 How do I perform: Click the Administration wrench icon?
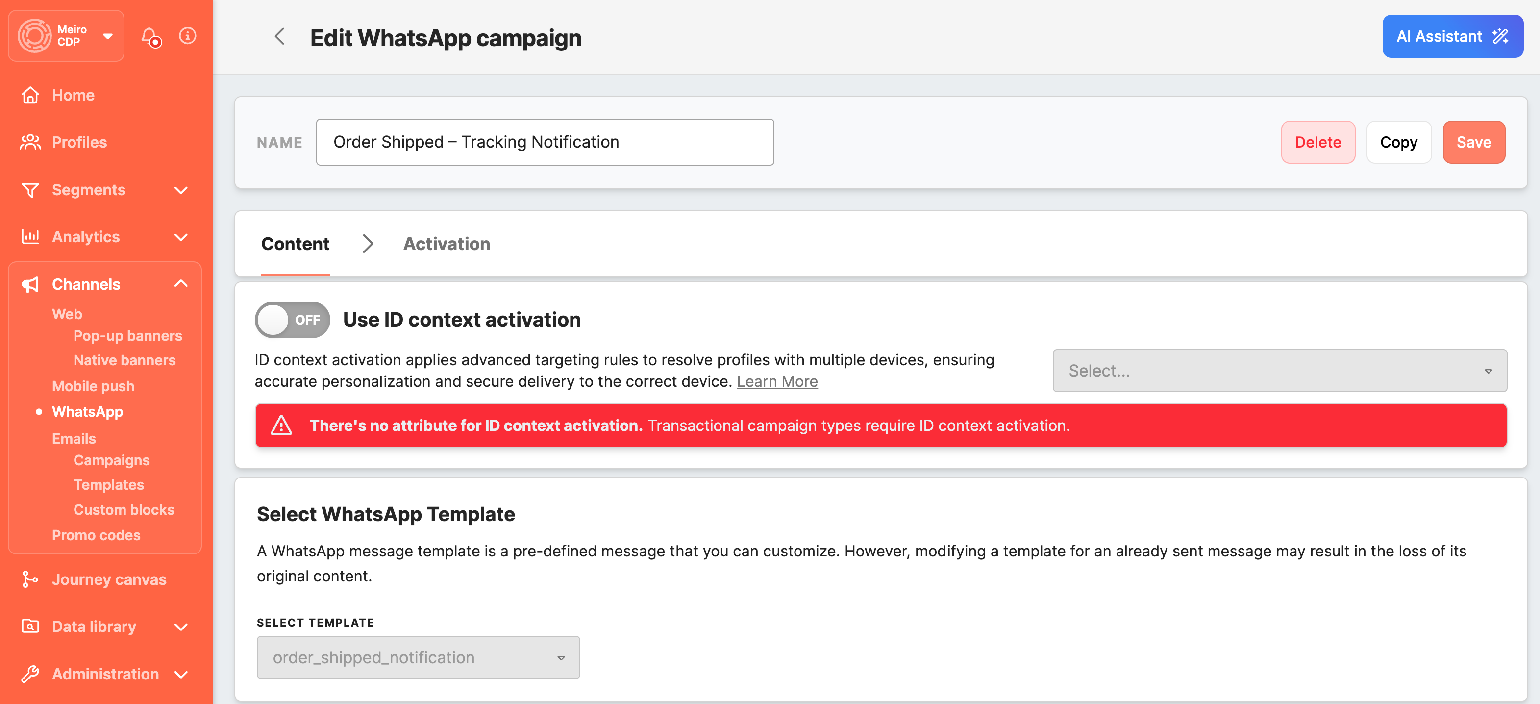coord(30,674)
